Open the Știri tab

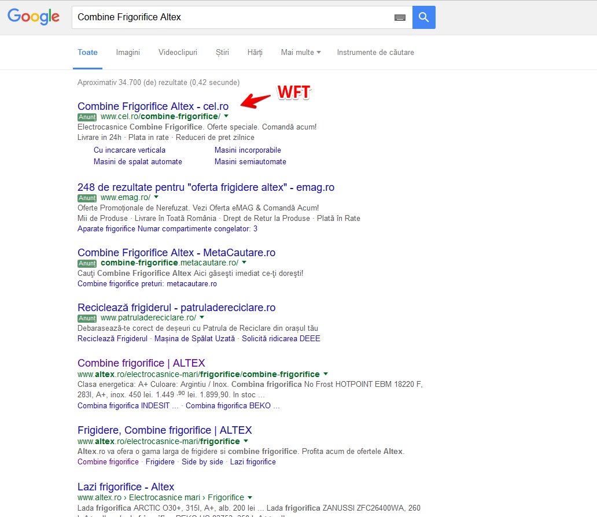[x=222, y=52]
